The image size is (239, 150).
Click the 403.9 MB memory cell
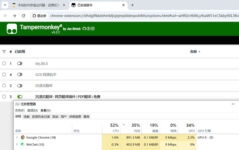131,144
